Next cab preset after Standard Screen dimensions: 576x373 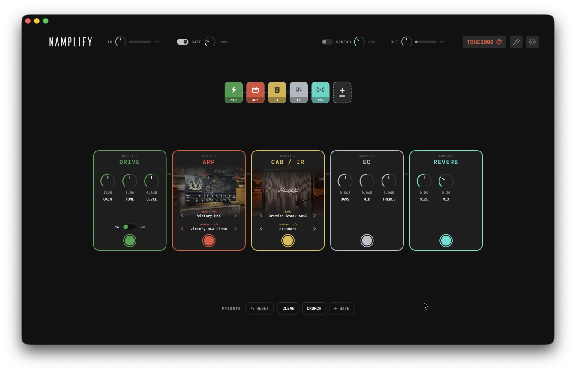pos(314,229)
